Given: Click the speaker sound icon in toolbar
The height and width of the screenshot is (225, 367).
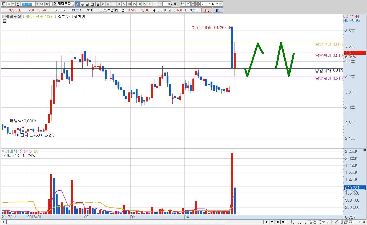Looking at the screenshot, I should click(47, 4).
